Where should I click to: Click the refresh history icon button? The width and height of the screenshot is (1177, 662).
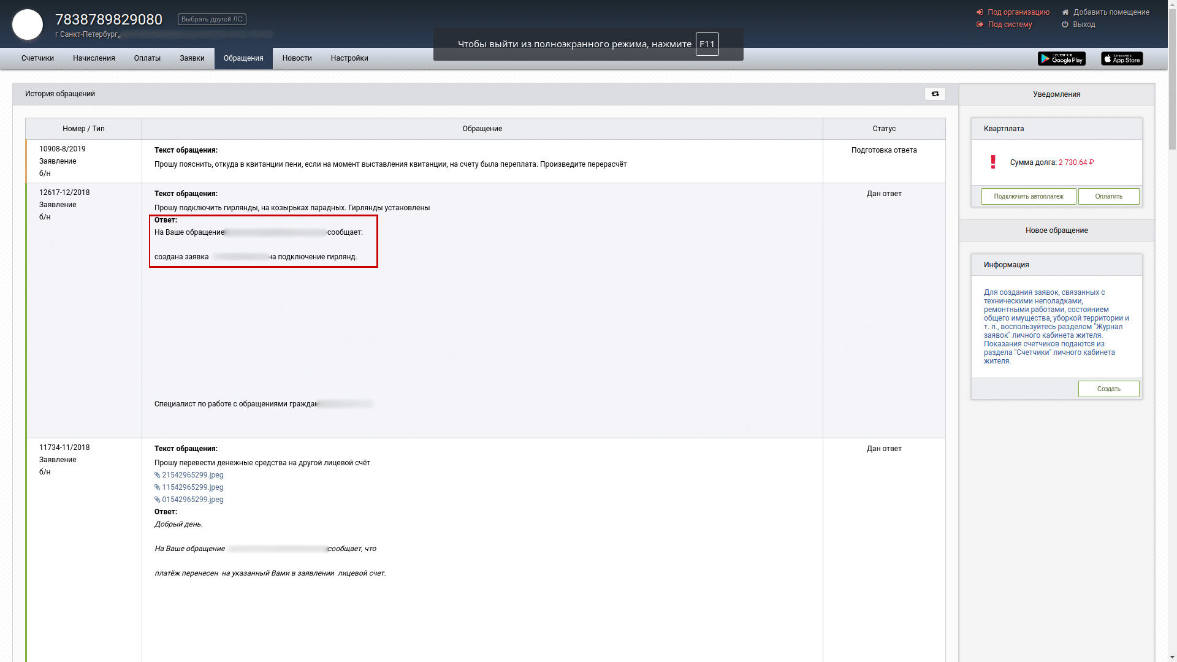pyautogui.click(x=935, y=94)
